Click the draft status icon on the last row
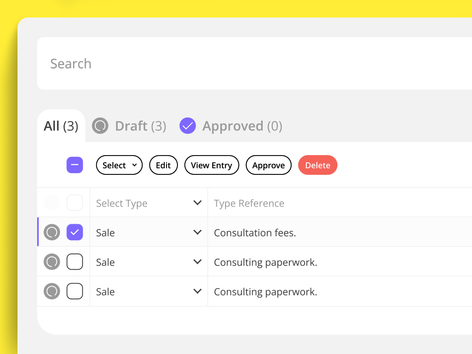 click(52, 291)
